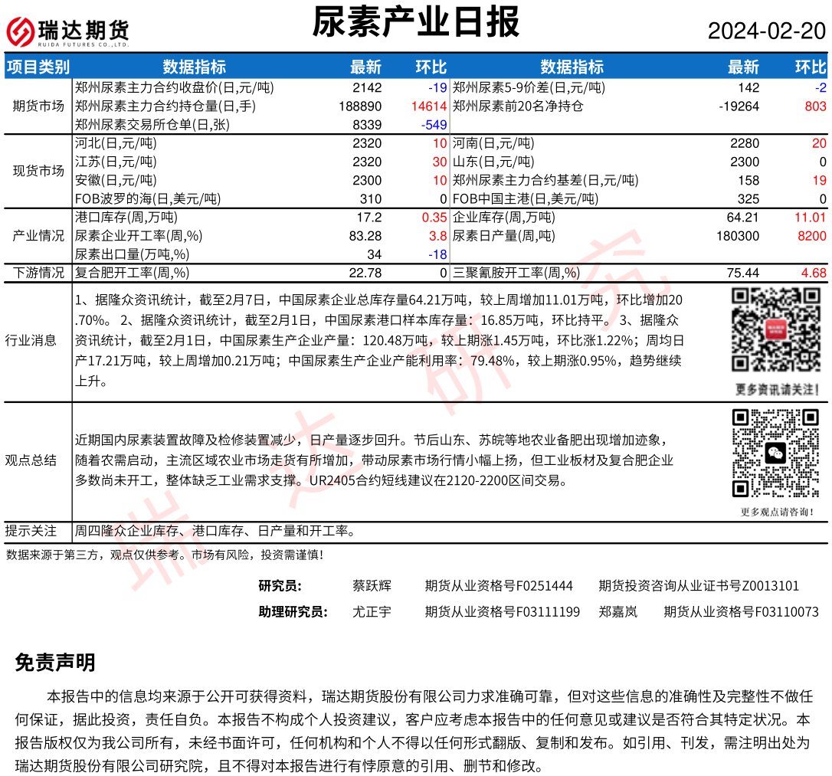Viewport: 832px width, 776px height.
Task: Click the 观点总结 section label
Action: pos(31,460)
